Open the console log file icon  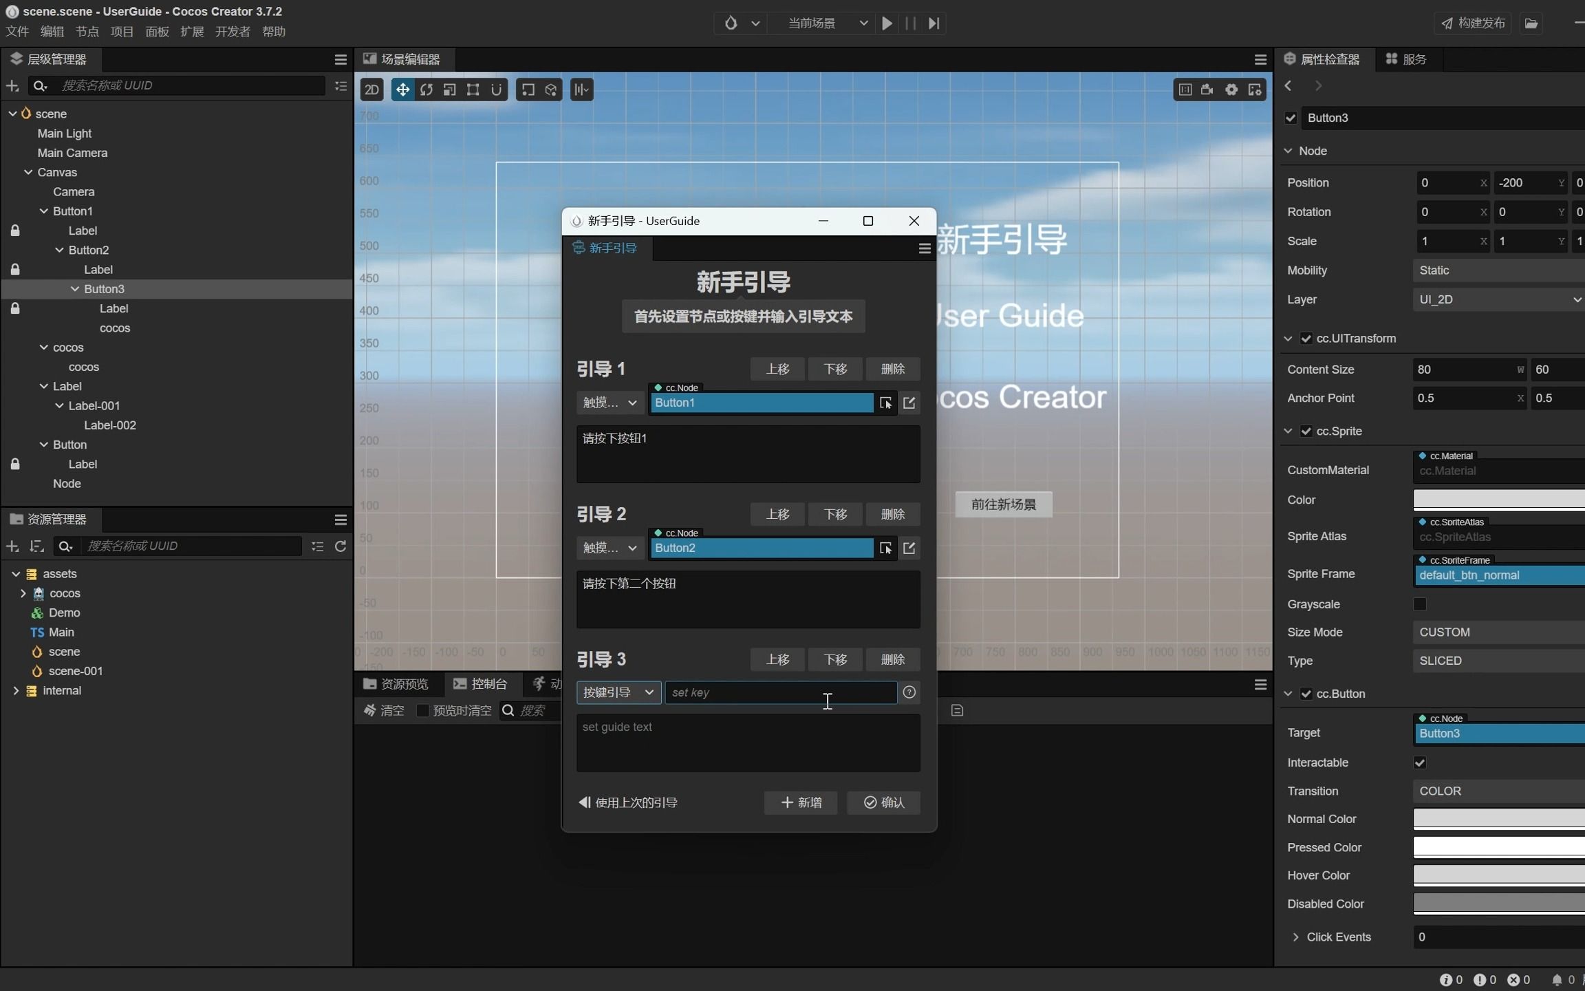[x=957, y=710]
